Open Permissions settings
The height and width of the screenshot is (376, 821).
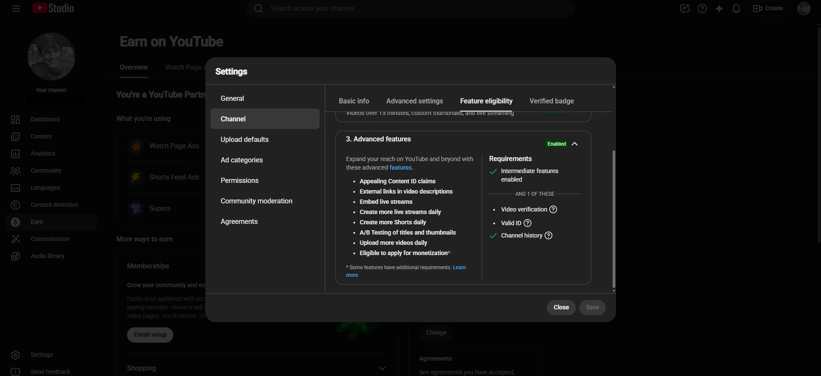265,180
